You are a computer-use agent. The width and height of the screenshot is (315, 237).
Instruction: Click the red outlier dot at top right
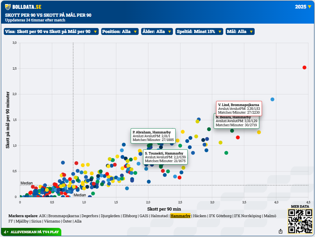point(304,67)
